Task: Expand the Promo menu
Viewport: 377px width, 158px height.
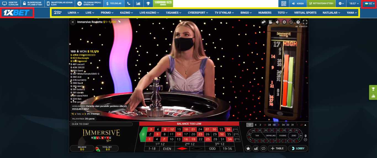Action: [x=107, y=13]
